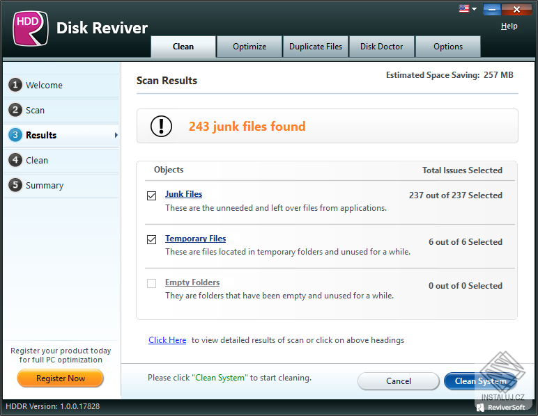Open the language dropdown arrow next to flag

coord(474,9)
